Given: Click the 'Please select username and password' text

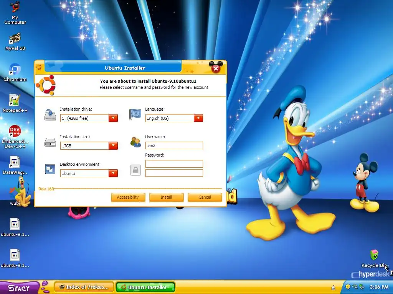Looking at the screenshot, I should pos(154,87).
